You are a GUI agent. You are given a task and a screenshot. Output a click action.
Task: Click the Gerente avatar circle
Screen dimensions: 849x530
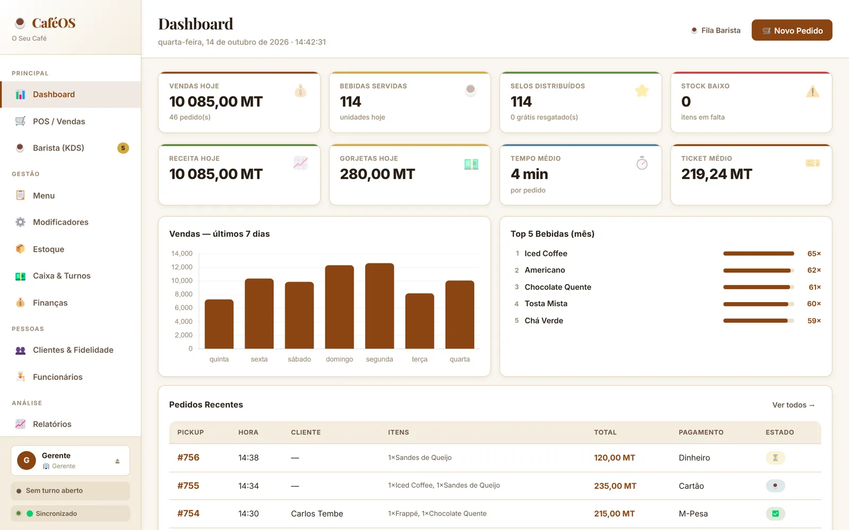click(x=27, y=460)
